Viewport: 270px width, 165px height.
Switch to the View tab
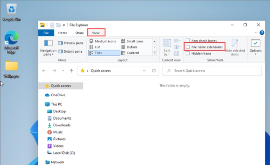click(x=96, y=33)
